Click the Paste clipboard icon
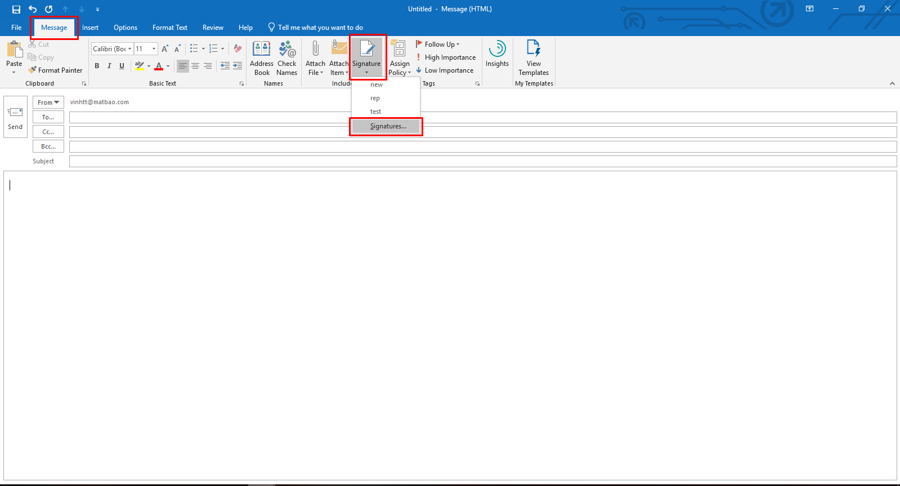This screenshot has width=900, height=486. [14, 50]
